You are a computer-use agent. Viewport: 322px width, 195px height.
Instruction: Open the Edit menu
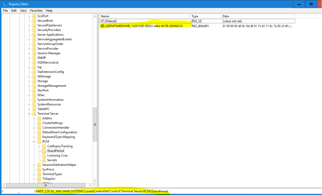[x=14, y=11]
